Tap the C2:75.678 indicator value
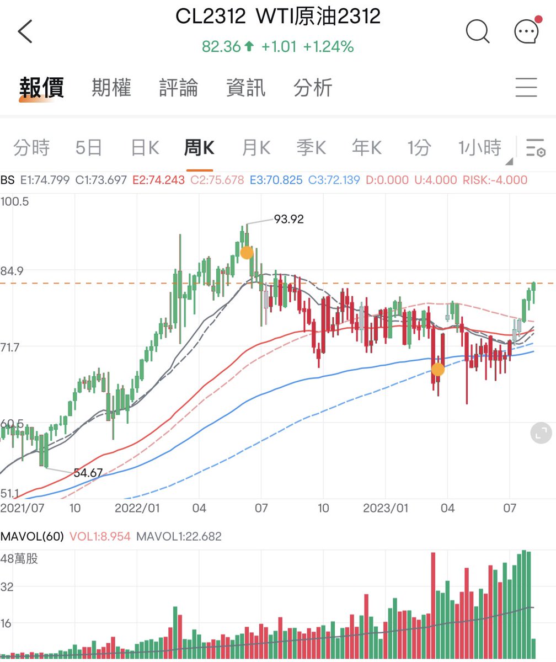The image size is (556, 662). click(217, 180)
